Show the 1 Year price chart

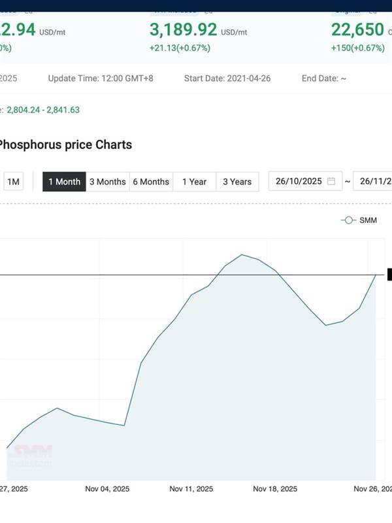[194, 182]
